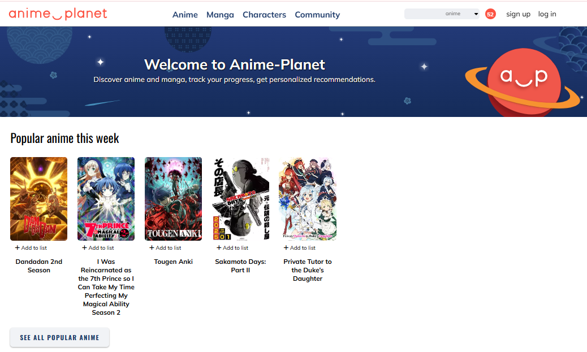Image resolution: width=587 pixels, height=352 pixels.
Task: Open the Manga menu
Action: pos(220,15)
